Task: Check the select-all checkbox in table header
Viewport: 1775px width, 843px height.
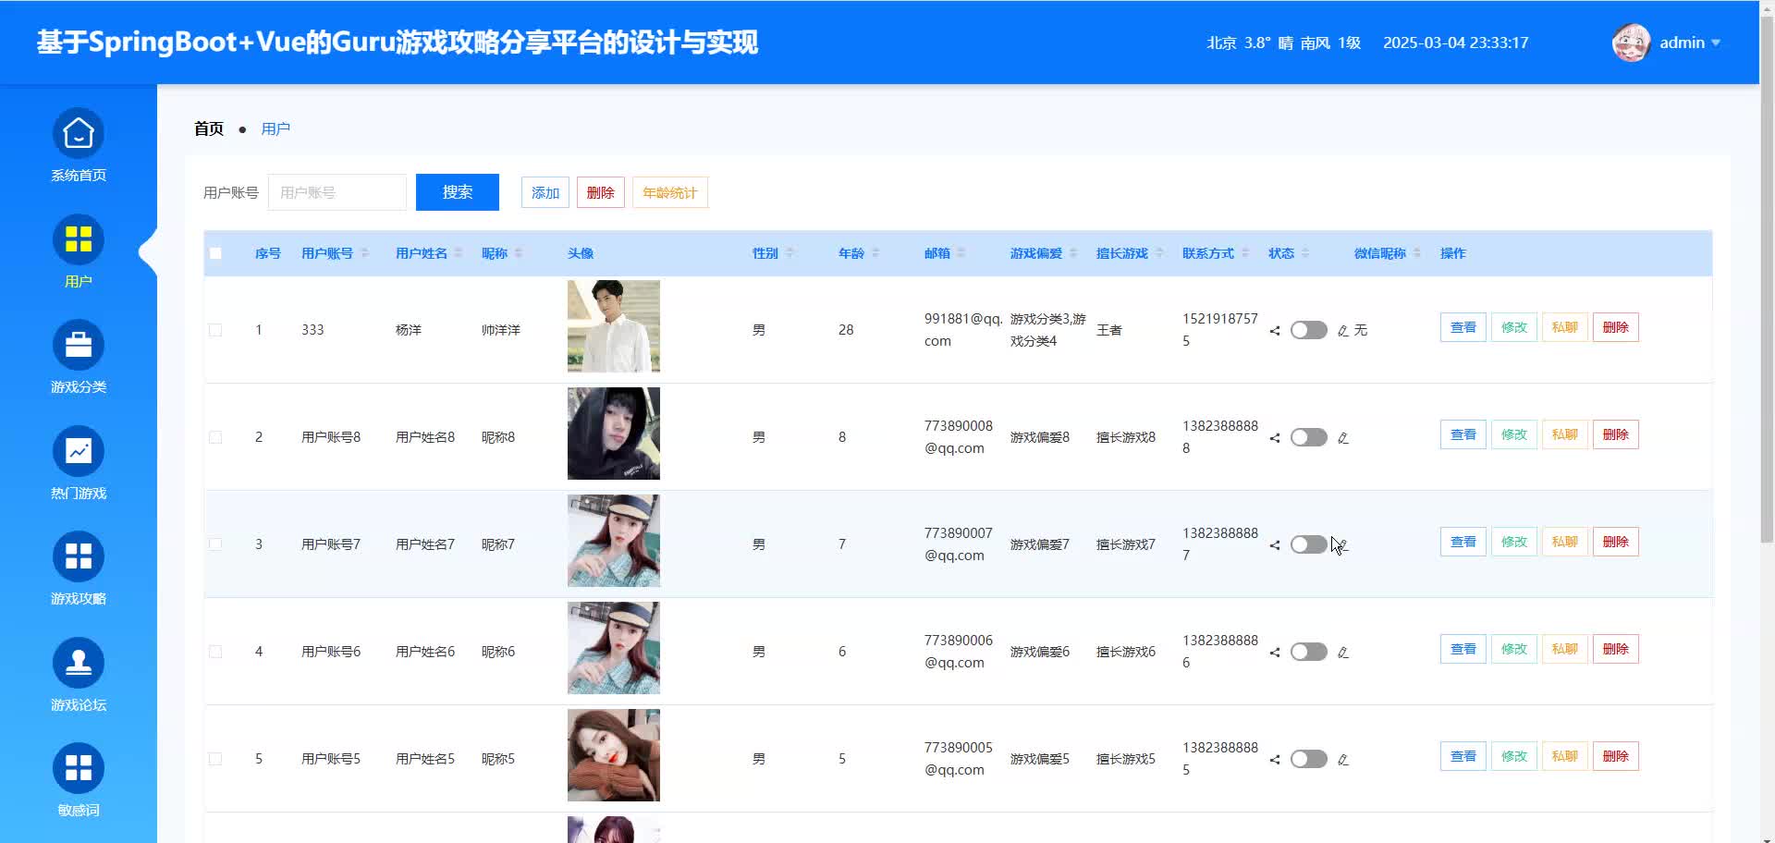Action: 215,253
